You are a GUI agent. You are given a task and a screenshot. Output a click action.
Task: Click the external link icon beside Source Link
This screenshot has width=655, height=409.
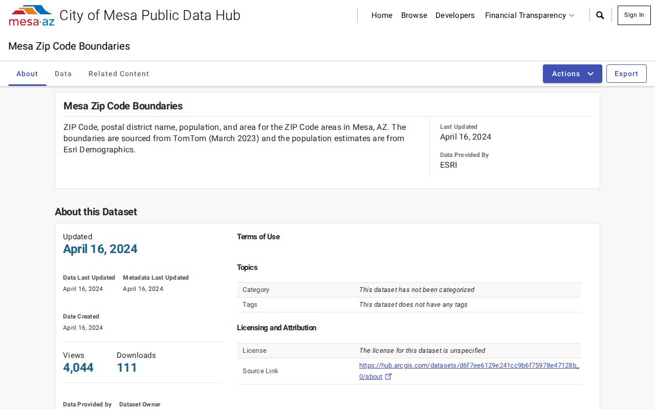click(388, 377)
